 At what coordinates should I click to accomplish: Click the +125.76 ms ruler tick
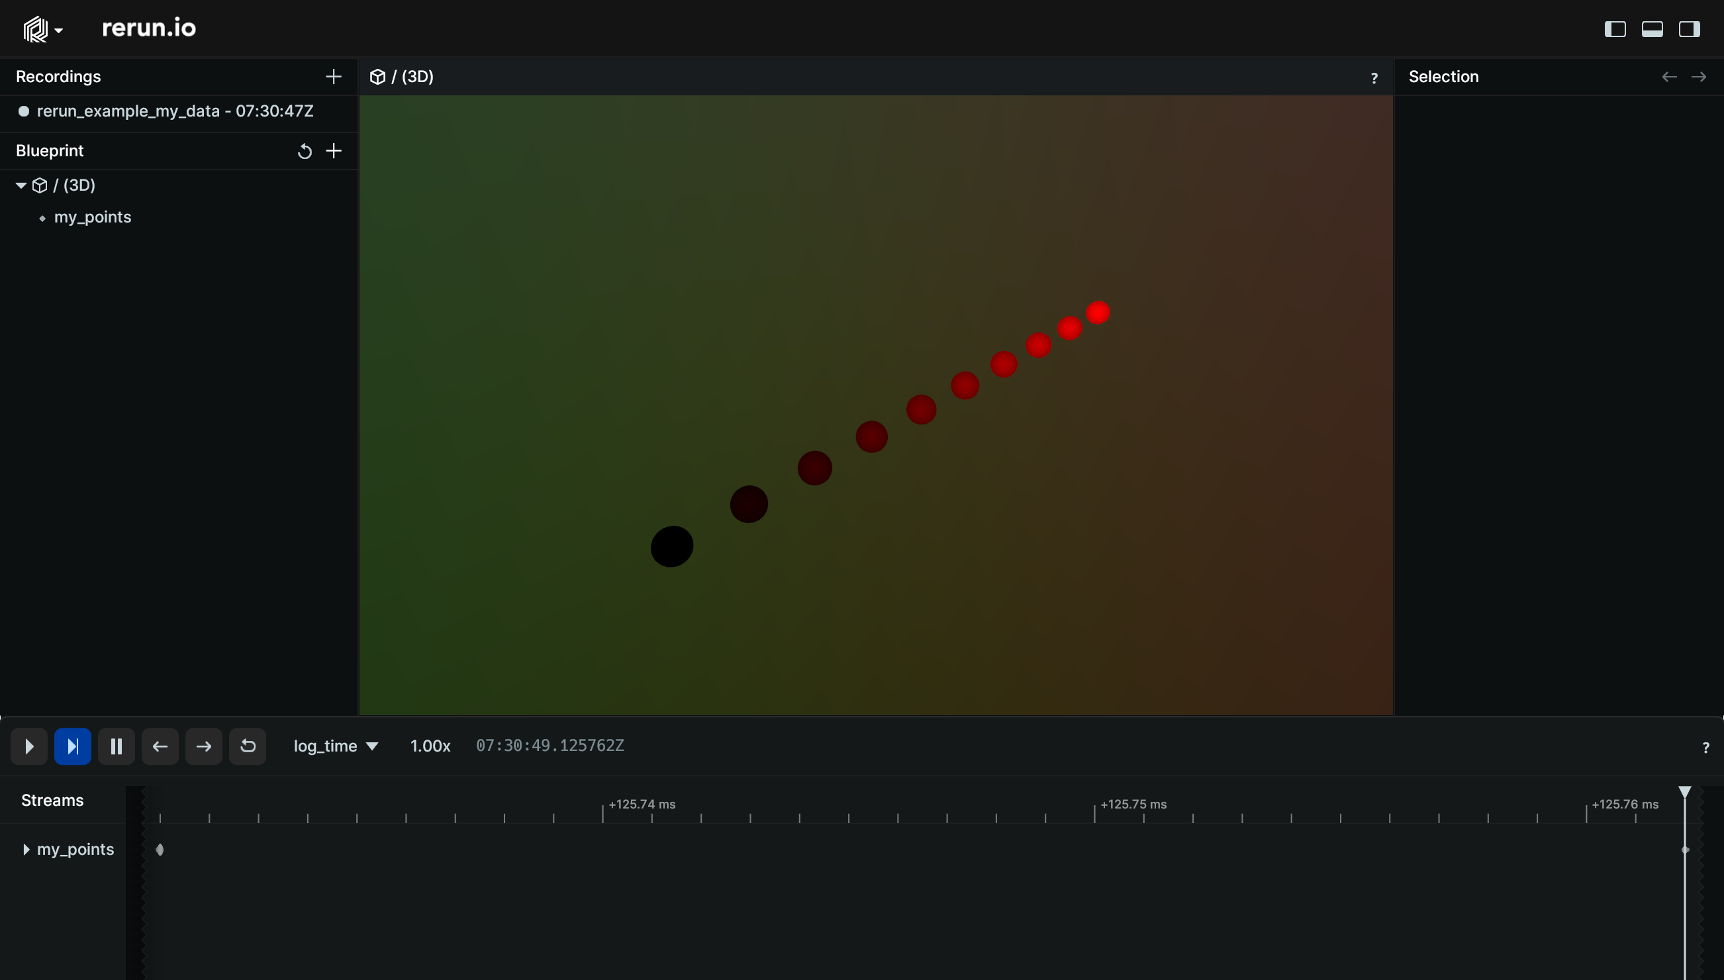click(x=1625, y=805)
